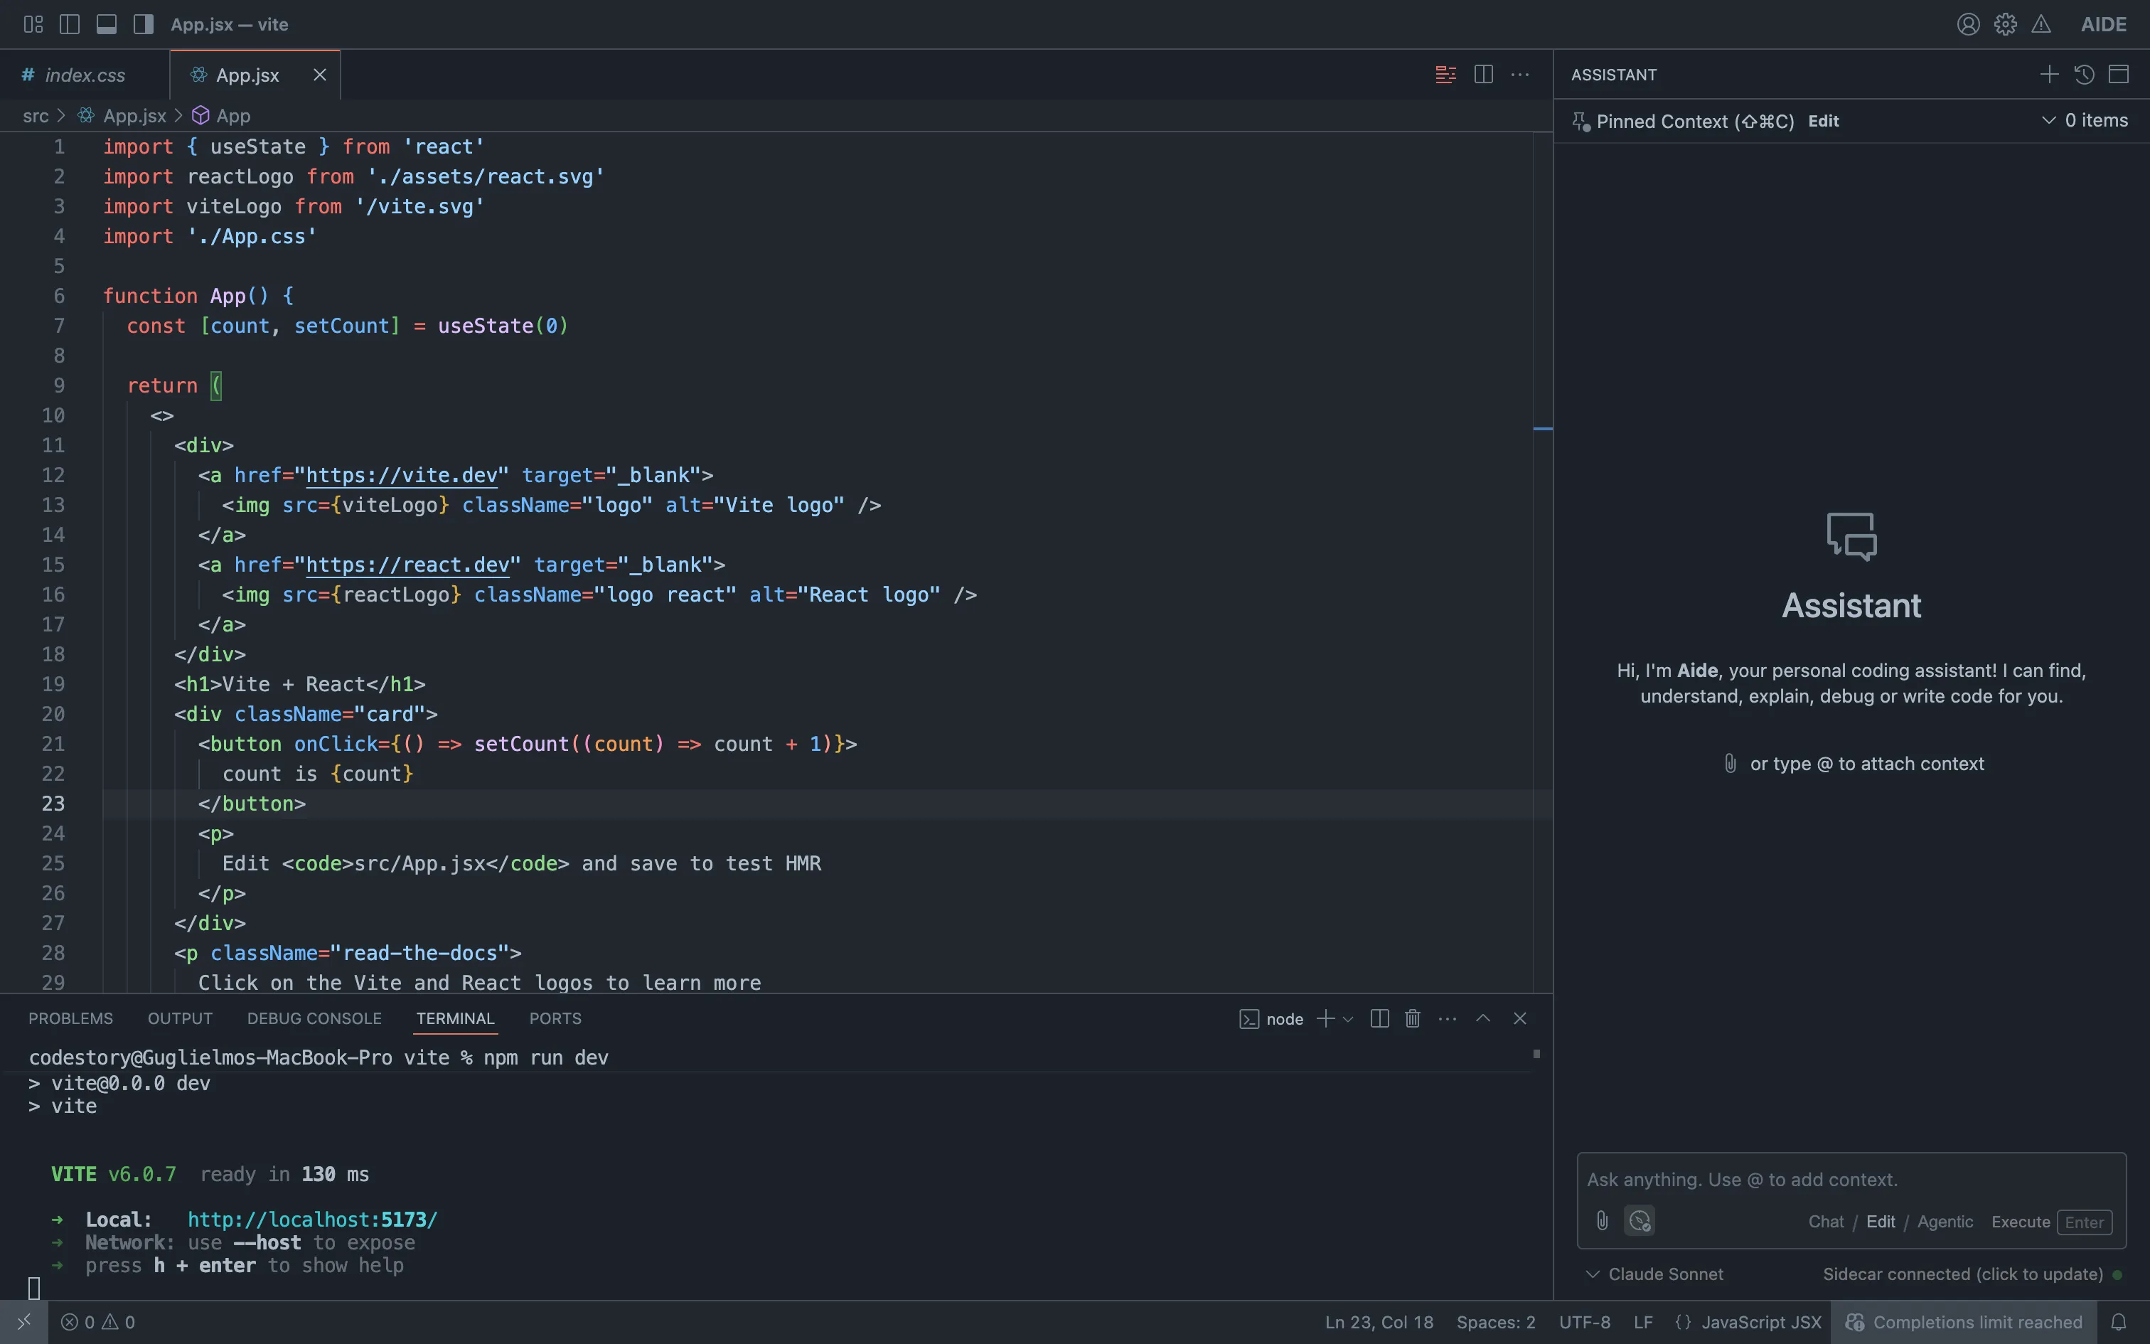This screenshot has height=1344, width=2150.
Task: Select the Edit mode in chat input
Action: (1880, 1222)
